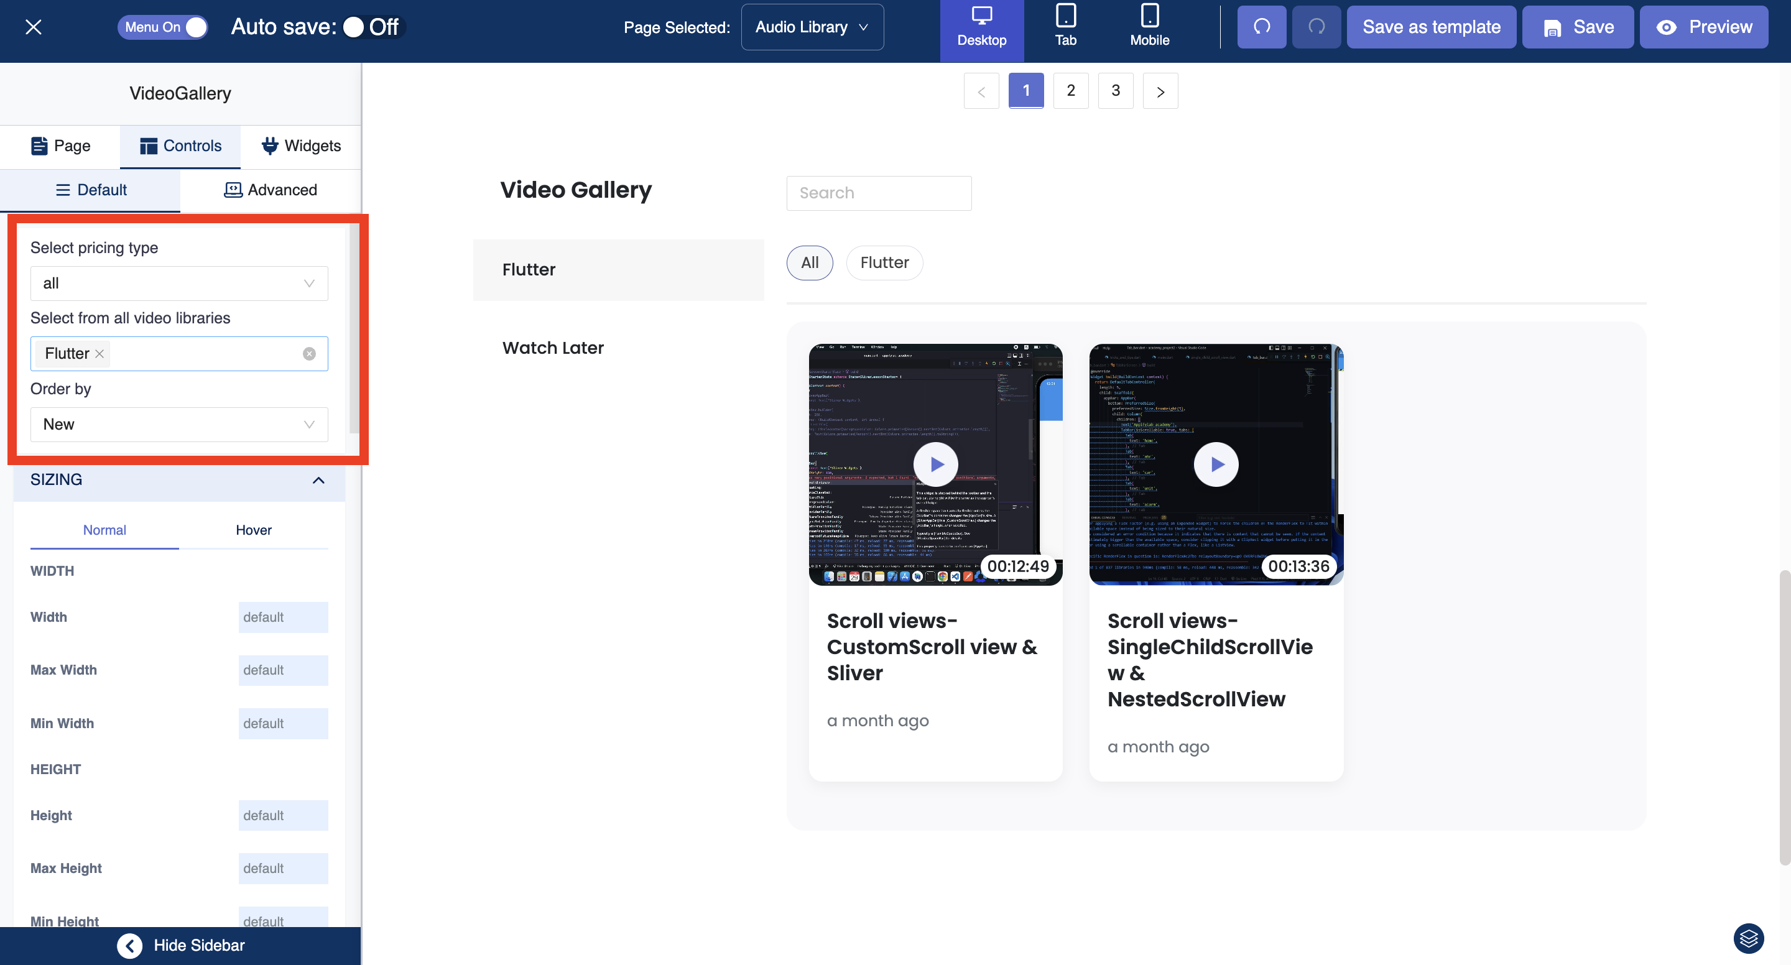This screenshot has height=965, width=1791.
Task: Remove the Flutter tag from video libraries
Action: point(99,354)
